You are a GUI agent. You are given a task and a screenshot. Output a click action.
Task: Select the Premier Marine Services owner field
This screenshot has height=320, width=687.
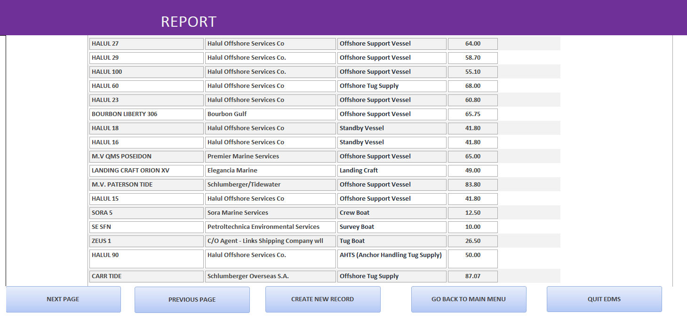pos(271,156)
